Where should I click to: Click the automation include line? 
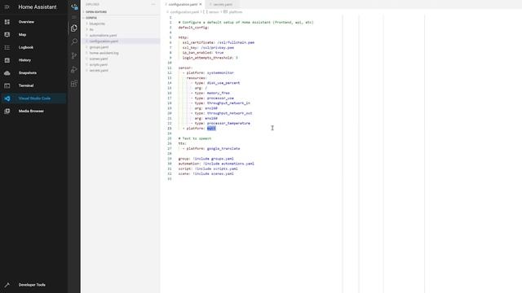click(216, 164)
